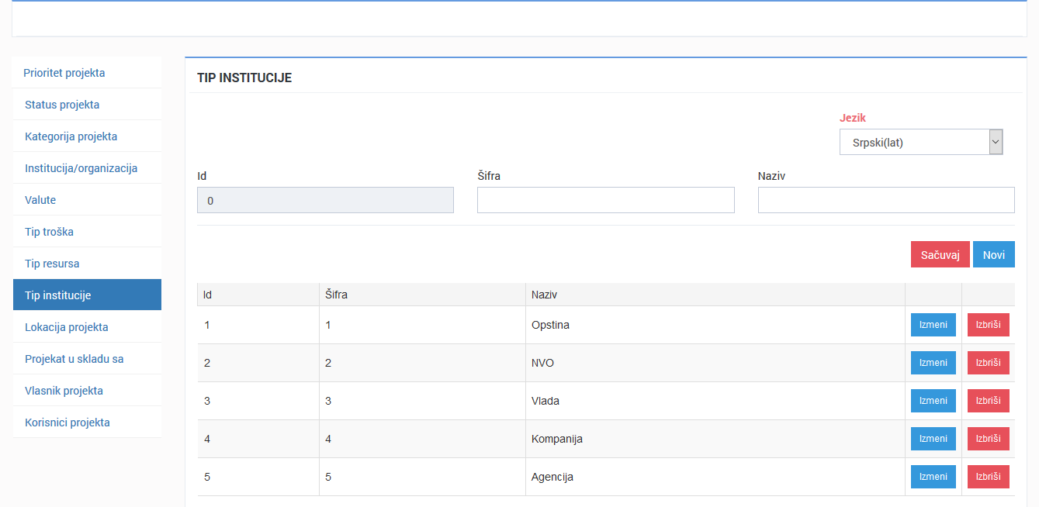
Task: Navigate to Lokacija projekta
Action: [x=66, y=327]
